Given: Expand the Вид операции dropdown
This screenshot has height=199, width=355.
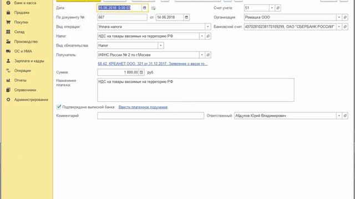Looking at the screenshot, I should click(208, 27).
